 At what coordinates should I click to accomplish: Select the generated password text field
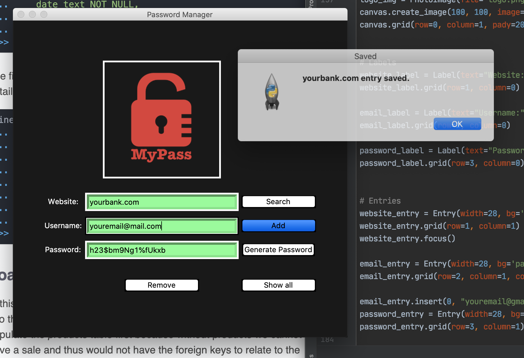(x=162, y=250)
